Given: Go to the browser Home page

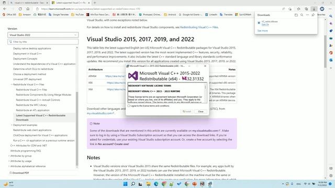Looking at the screenshot, I should tap(28, 9).
